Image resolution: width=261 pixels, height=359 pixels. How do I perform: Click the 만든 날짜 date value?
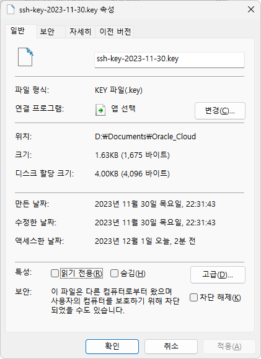click(x=155, y=204)
